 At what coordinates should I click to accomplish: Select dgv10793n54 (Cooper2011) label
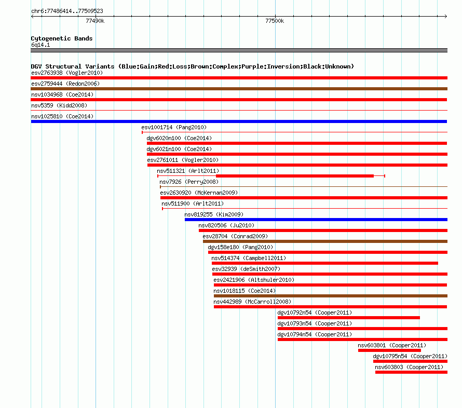(x=315, y=323)
